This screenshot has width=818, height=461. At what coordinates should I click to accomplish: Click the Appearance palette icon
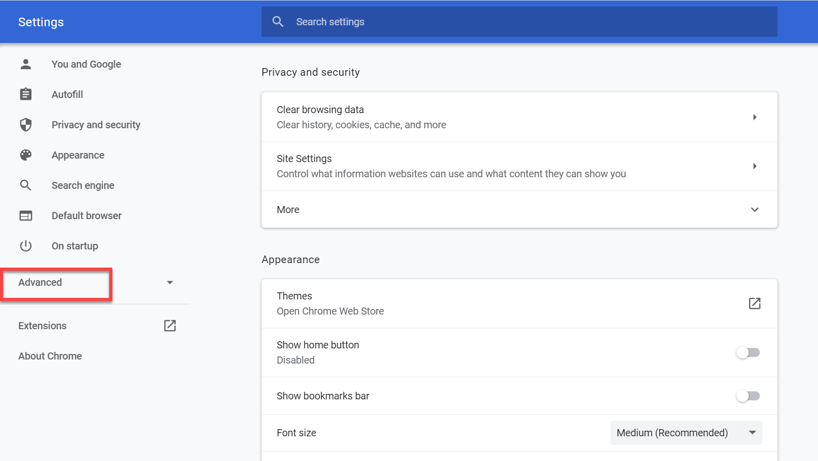click(x=26, y=155)
